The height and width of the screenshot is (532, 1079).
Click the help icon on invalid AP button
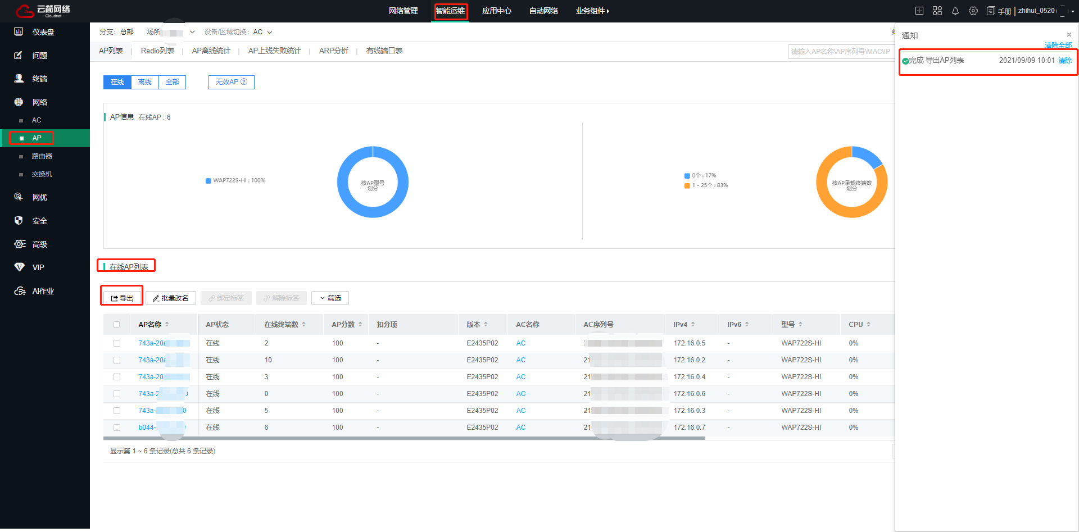point(244,82)
